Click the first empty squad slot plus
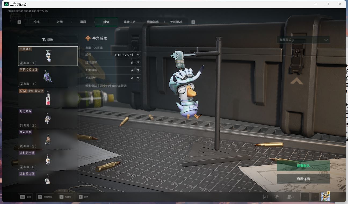Image resolution: width=348 pixels, height=204 pixels. [305, 197]
